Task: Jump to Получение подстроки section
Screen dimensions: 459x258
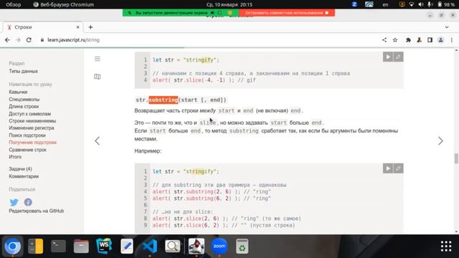Action: (33, 143)
